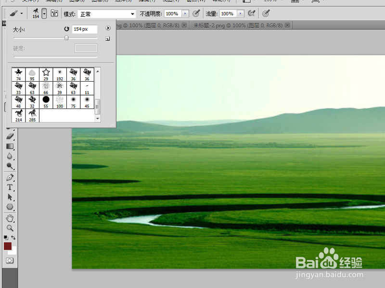This screenshot has height=288, width=385.
Task: Reset default foreground and background colors
Action: (6, 237)
